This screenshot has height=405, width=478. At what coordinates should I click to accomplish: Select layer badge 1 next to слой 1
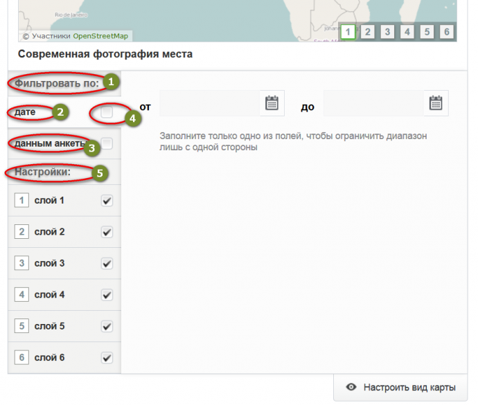21,200
